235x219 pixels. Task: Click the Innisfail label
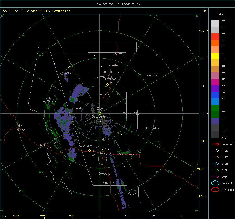(105, 94)
